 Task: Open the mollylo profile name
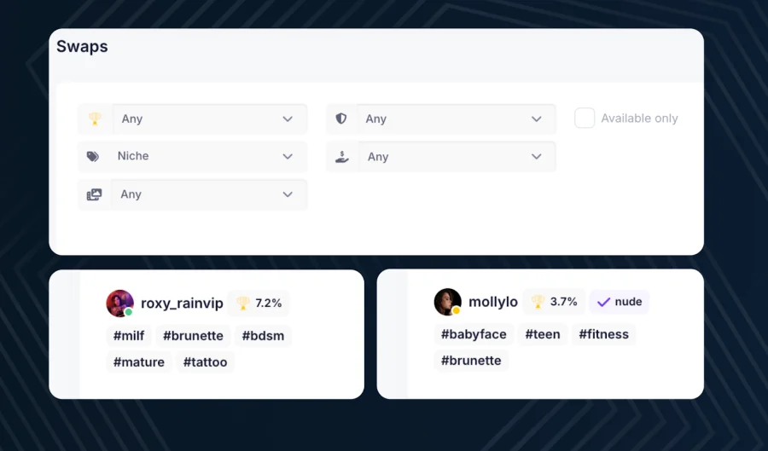pyautogui.click(x=493, y=303)
